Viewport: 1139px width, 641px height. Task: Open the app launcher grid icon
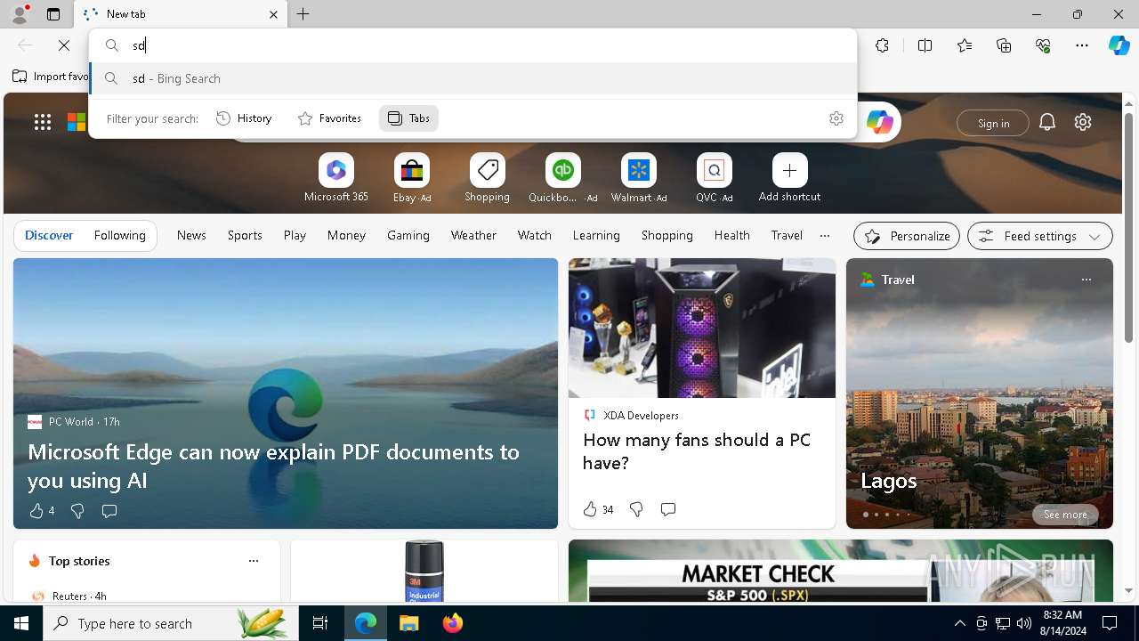pos(43,123)
